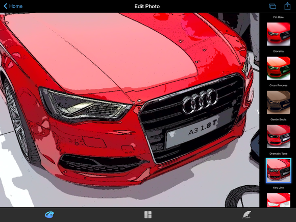The width and height of the screenshot is (296, 222).
Task: Choose the green-tinted cross process thumbnail
Action: (278, 68)
